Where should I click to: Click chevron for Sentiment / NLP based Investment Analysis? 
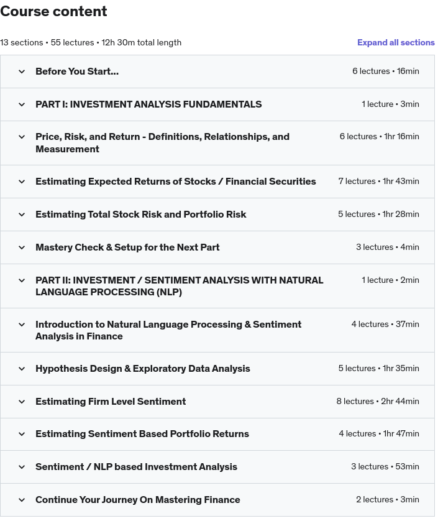pyautogui.click(x=22, y=467)
